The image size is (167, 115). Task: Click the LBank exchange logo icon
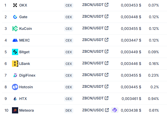point(15,64)
